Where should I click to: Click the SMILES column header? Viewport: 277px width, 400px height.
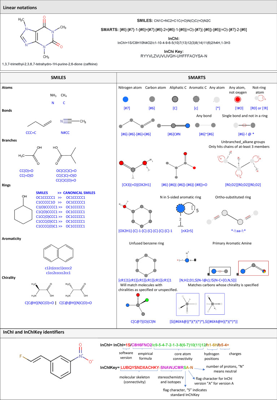[58, 78]
